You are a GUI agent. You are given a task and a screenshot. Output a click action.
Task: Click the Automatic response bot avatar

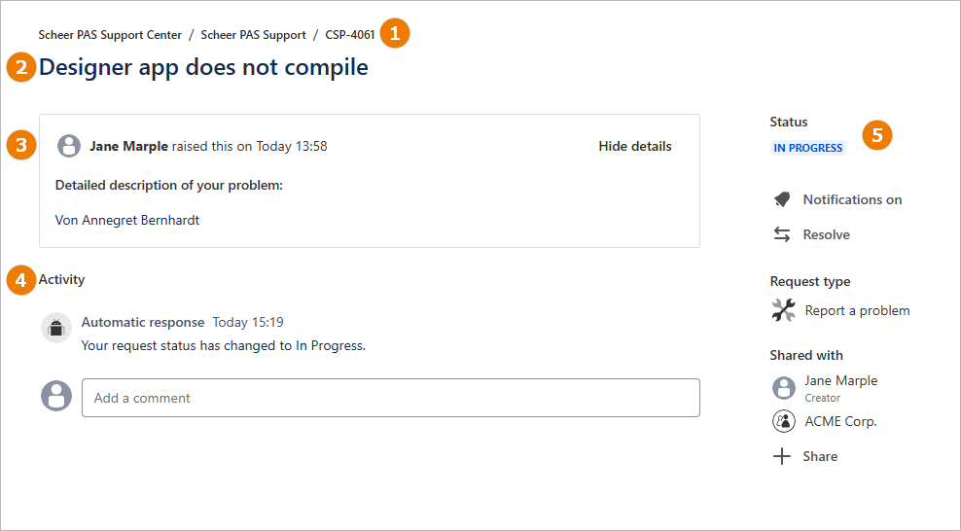(56, 329)
